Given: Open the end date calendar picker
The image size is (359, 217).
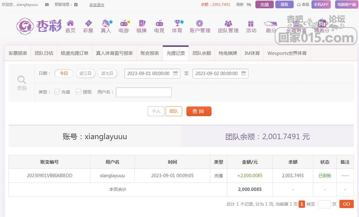Looking at the screenshot, I should coord(244,74).
